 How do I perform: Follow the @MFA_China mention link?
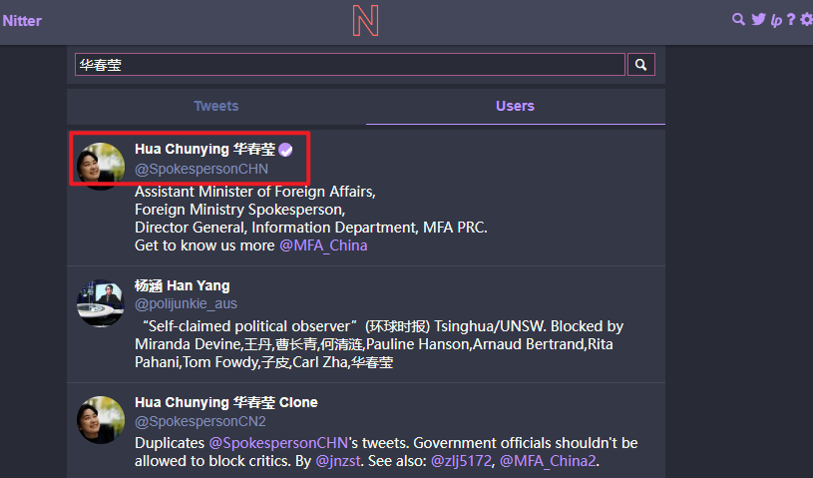coord(323,245)
